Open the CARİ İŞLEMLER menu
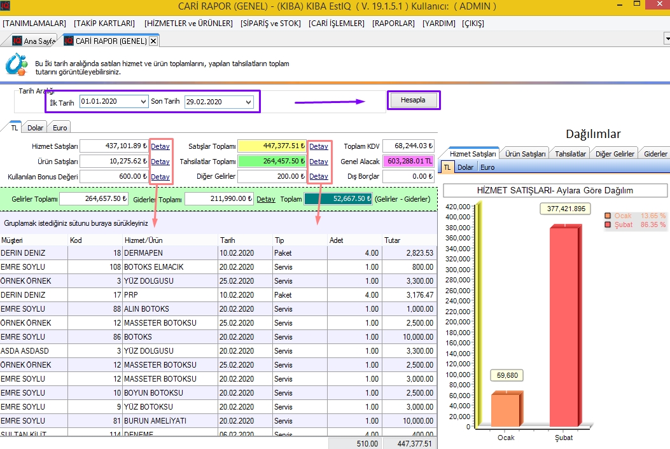Image resolution: width=670 pixels, height=449 pixels. click(x=337, y=24)
